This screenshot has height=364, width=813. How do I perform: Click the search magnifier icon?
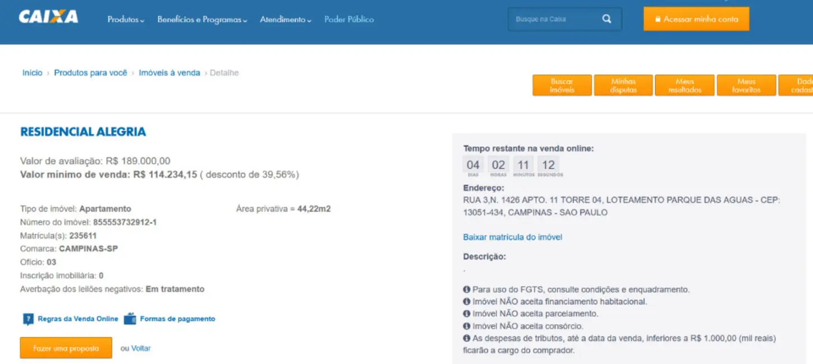607,19
